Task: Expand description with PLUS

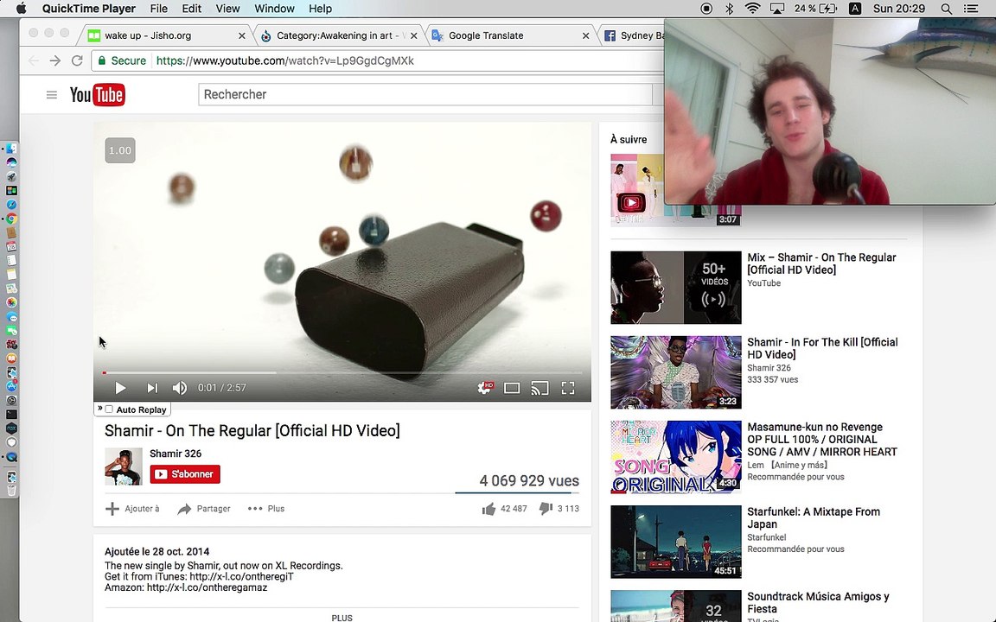Action: (x=342, y=618)
